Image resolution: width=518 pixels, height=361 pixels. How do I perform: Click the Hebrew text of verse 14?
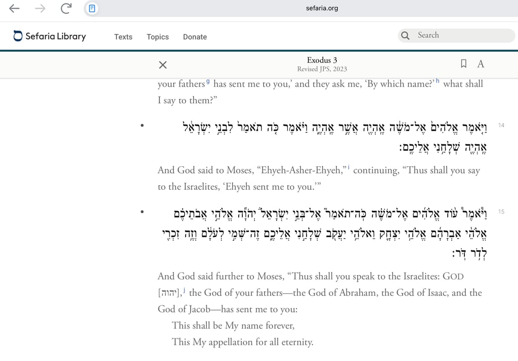point(335,137)
